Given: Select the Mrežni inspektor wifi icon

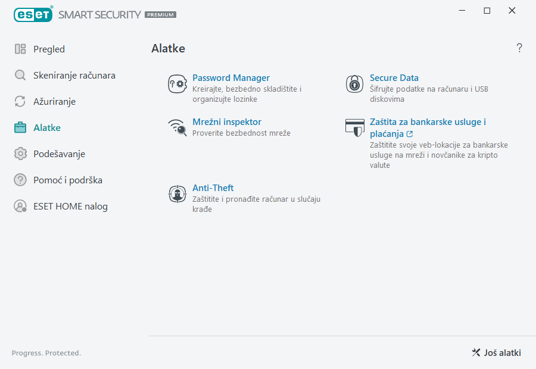Looking at the screenshot, I should tap(177, 127).
